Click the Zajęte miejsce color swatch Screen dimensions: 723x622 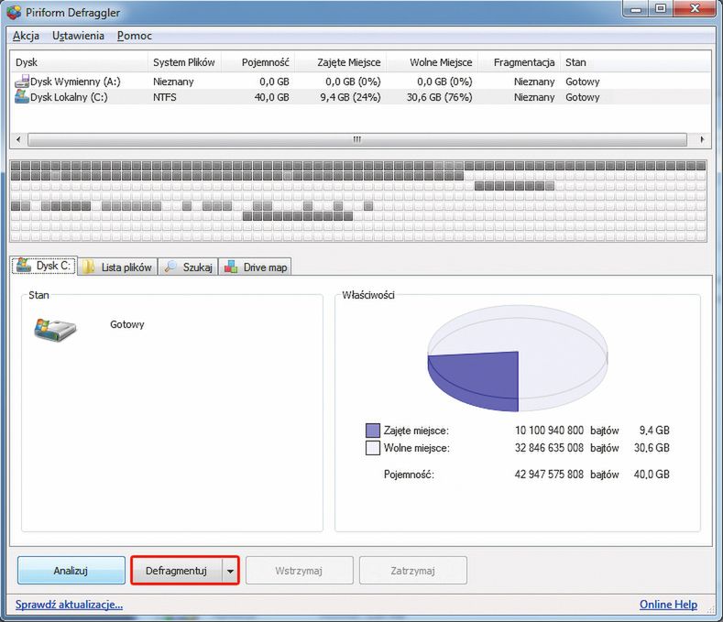pyautogui.click(x=373, y=431)
